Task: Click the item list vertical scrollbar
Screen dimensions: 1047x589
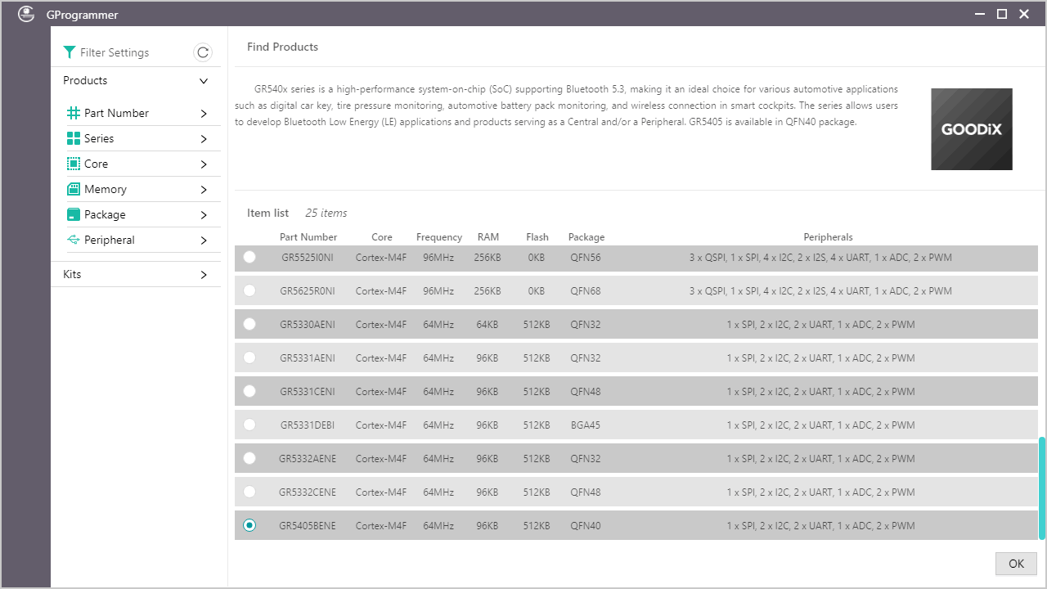Action: point(1041,488)
